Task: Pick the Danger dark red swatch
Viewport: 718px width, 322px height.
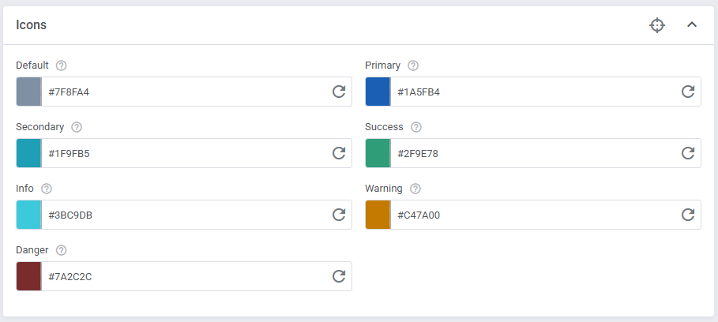Action: coord(28,276)
